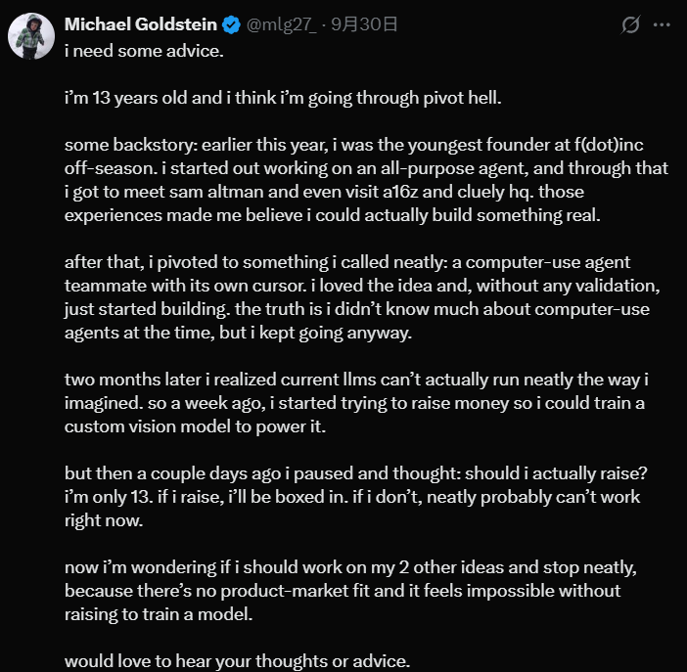
Task: Open the @mlg27_ handle link
Action: (x=284, y=24)
